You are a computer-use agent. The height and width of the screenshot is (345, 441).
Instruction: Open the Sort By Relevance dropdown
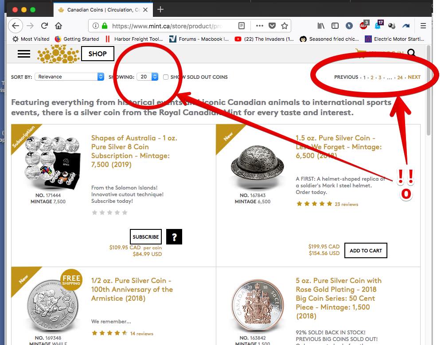[70, 77]
